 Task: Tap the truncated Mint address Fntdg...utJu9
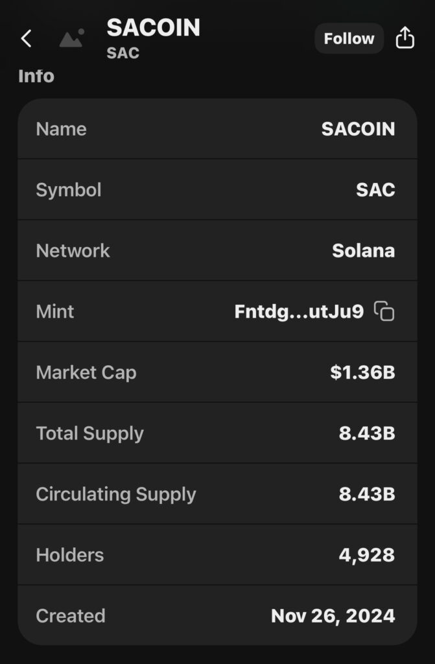click(x=299, y=311)
